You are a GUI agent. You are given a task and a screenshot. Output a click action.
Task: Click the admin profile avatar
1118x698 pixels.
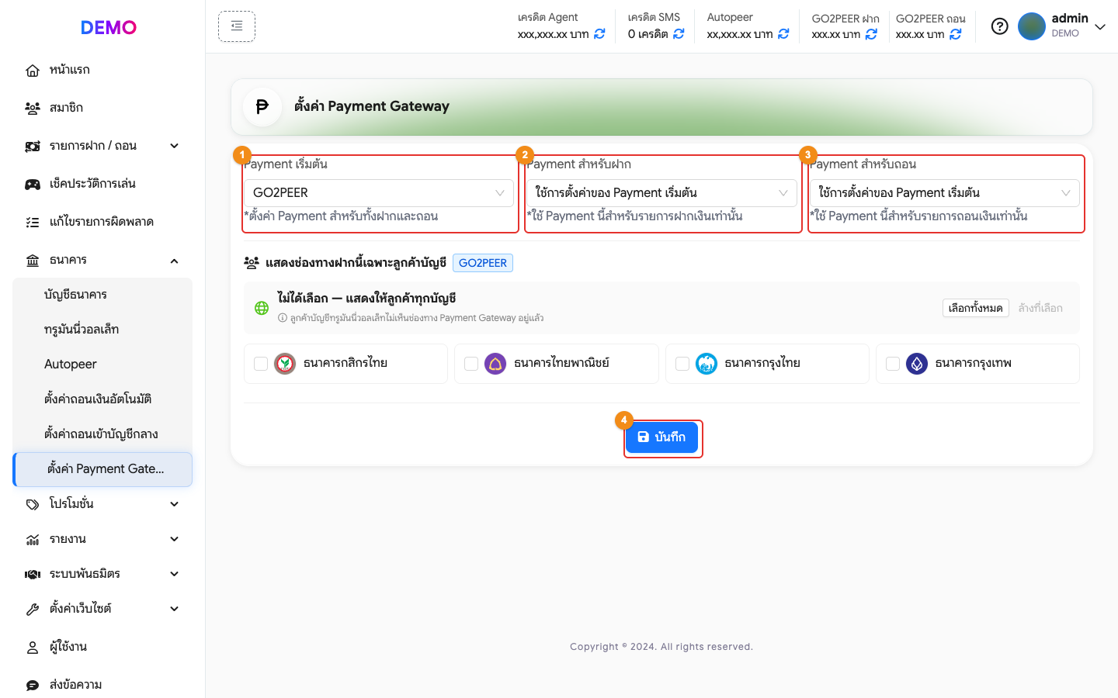point(1032,26)
